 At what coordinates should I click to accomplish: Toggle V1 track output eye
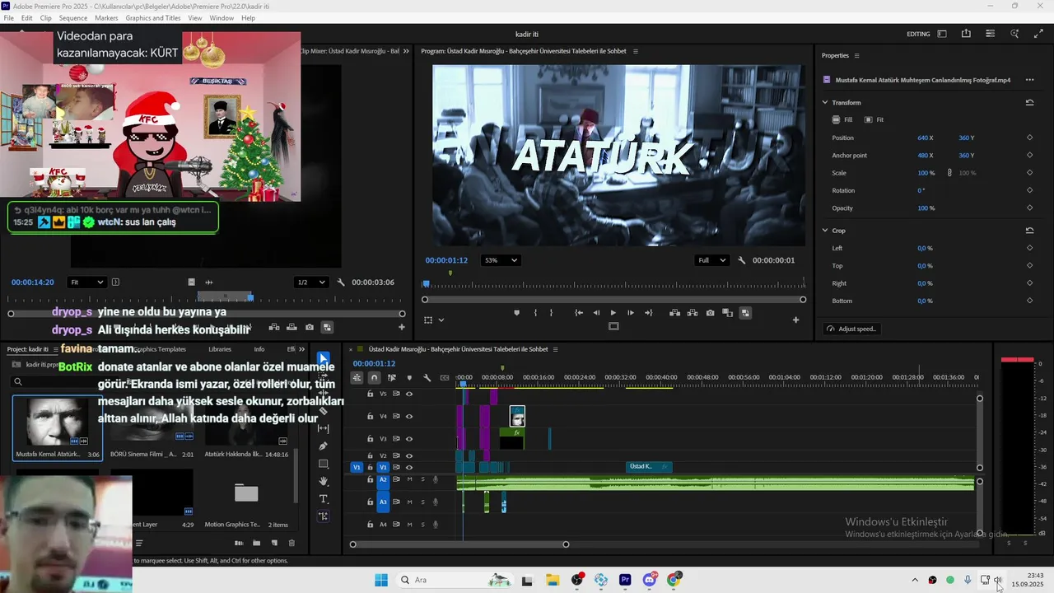pyautogui.click(x=409, y=467)
